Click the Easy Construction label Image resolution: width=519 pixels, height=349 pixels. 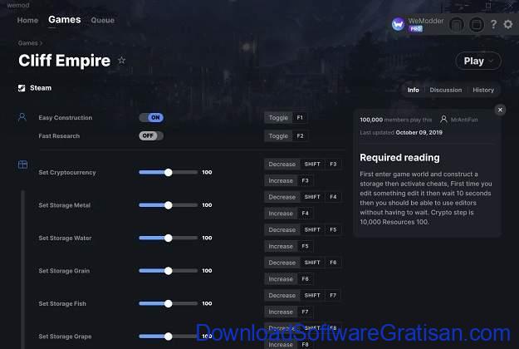pyautogui.click(x=66, y=117)
